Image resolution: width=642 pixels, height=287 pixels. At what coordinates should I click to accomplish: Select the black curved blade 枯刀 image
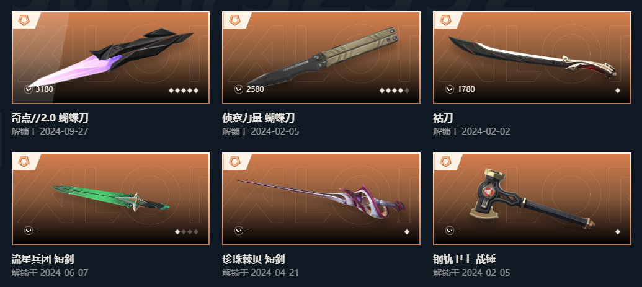point(532,57)
